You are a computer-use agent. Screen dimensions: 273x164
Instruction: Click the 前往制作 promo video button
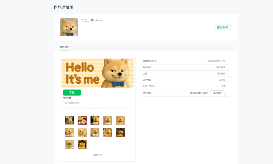[x=218, y=93]
